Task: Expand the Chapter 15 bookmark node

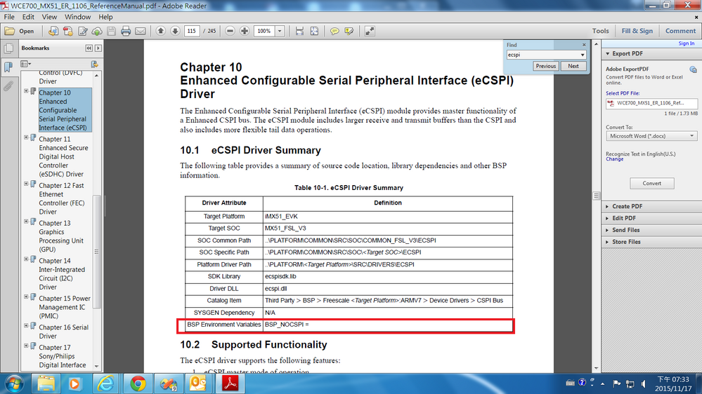Action: [26, 297]
